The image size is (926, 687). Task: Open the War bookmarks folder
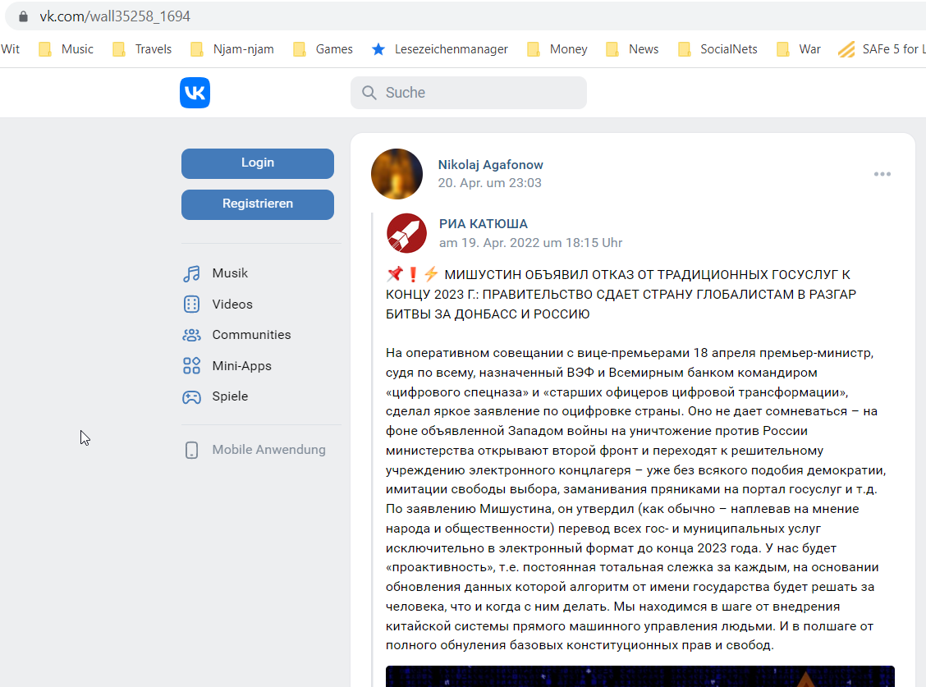pos(799,49)
